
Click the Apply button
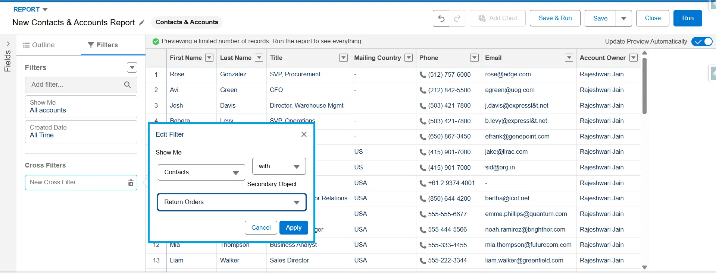click(x=294, y=228)
